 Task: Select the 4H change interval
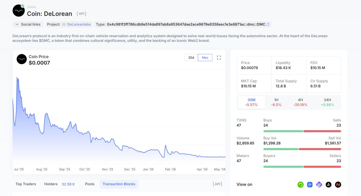(300, 102)
